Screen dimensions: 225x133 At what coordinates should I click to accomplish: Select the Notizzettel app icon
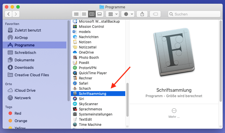(x=75, y=47)
